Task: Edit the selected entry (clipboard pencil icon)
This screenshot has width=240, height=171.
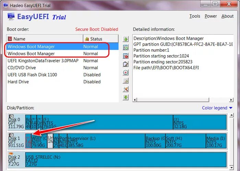Action: pos(125,64)
